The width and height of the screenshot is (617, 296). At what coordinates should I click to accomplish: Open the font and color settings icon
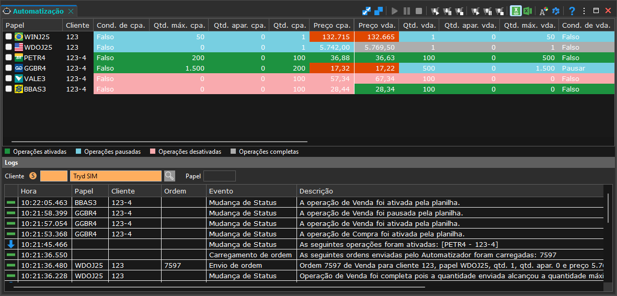544,11
